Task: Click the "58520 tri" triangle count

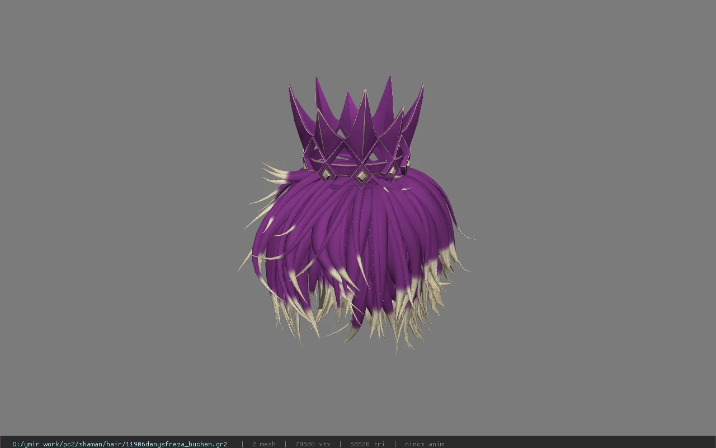Action: (368, 444)
